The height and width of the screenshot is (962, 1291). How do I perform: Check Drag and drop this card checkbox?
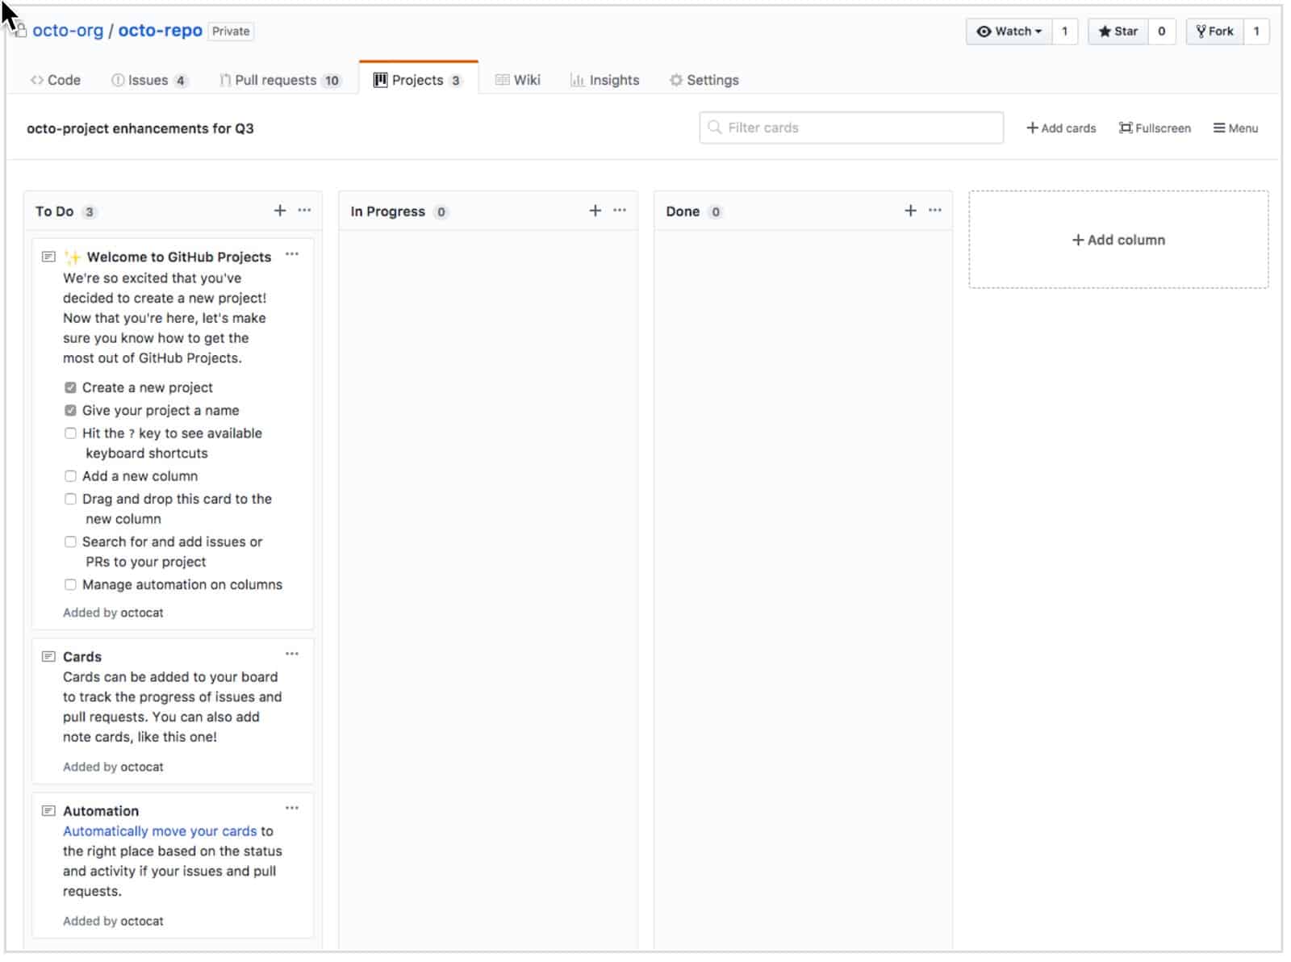point(70,499)
